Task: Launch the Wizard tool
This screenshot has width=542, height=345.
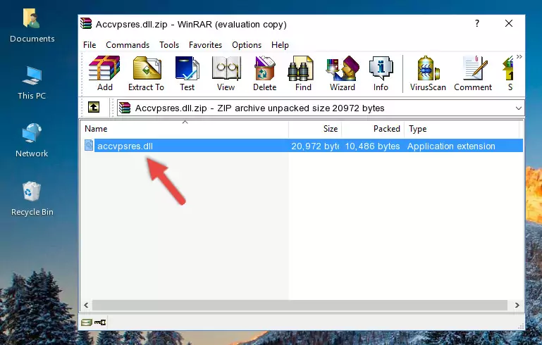Action: tap(343, 73)
